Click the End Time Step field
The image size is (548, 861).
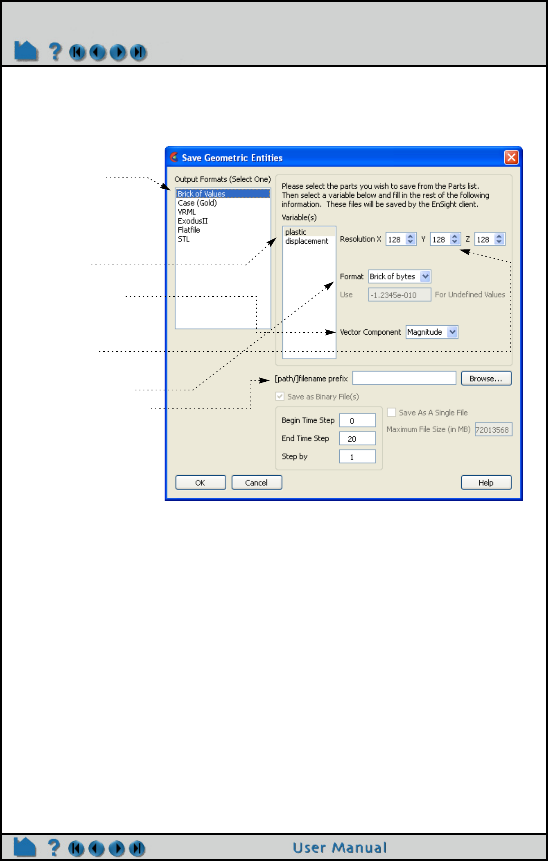(357, 438)
